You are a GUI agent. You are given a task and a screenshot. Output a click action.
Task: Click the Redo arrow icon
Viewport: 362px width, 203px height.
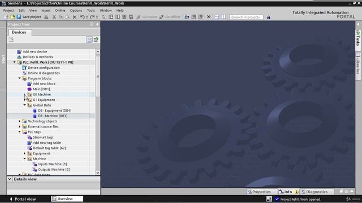click(92, 17)
